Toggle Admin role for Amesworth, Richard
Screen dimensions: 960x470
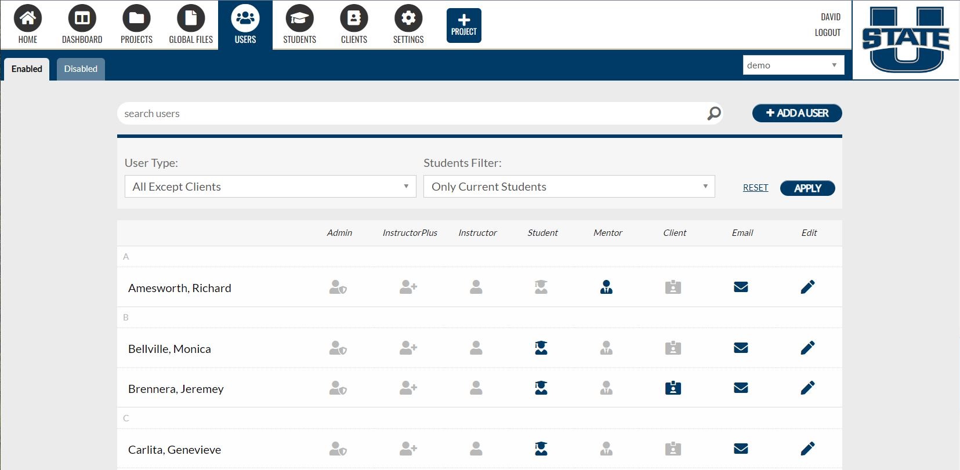tap(338, 287)
